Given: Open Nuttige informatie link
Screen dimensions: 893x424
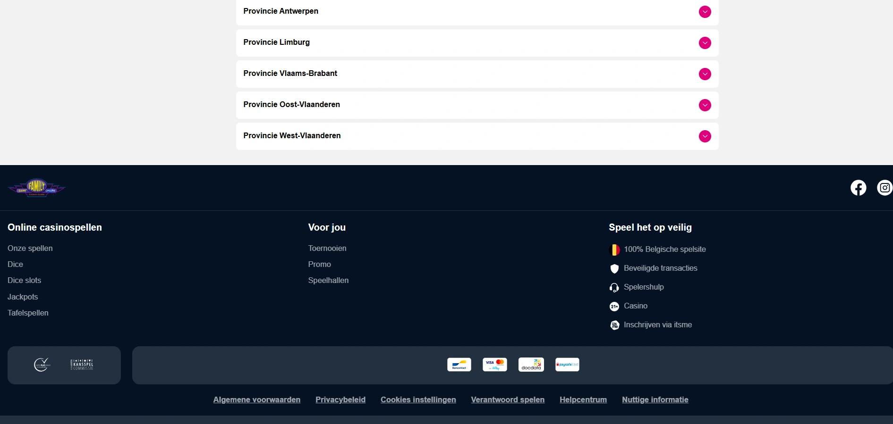Looking at the screenshot, I should (655, 399).
